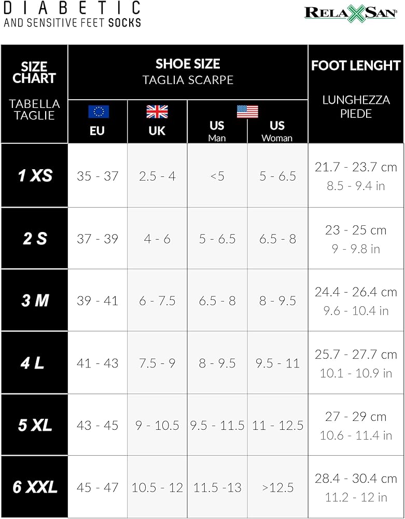Select the 1 XS size row label
This screenshot has width=405, height=519.
coord(35,175)
